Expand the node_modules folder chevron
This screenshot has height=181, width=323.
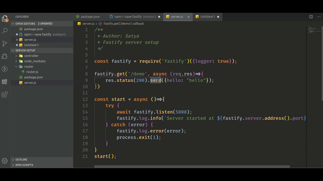pos(16,61)
